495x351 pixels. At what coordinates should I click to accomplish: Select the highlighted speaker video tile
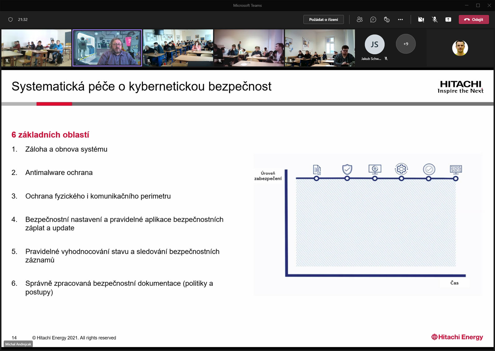click(107, 48)
